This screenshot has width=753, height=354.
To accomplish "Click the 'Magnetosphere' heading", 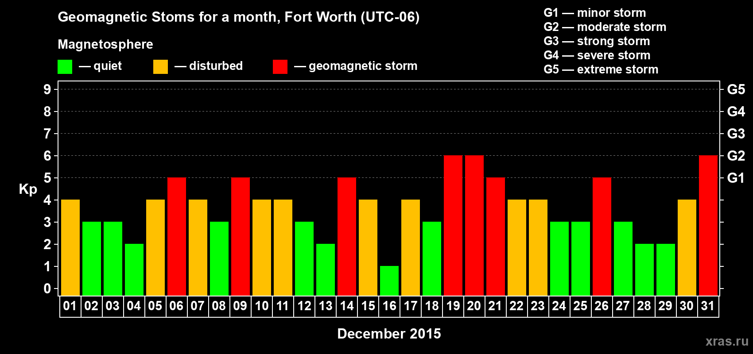I will coord(105,44).
